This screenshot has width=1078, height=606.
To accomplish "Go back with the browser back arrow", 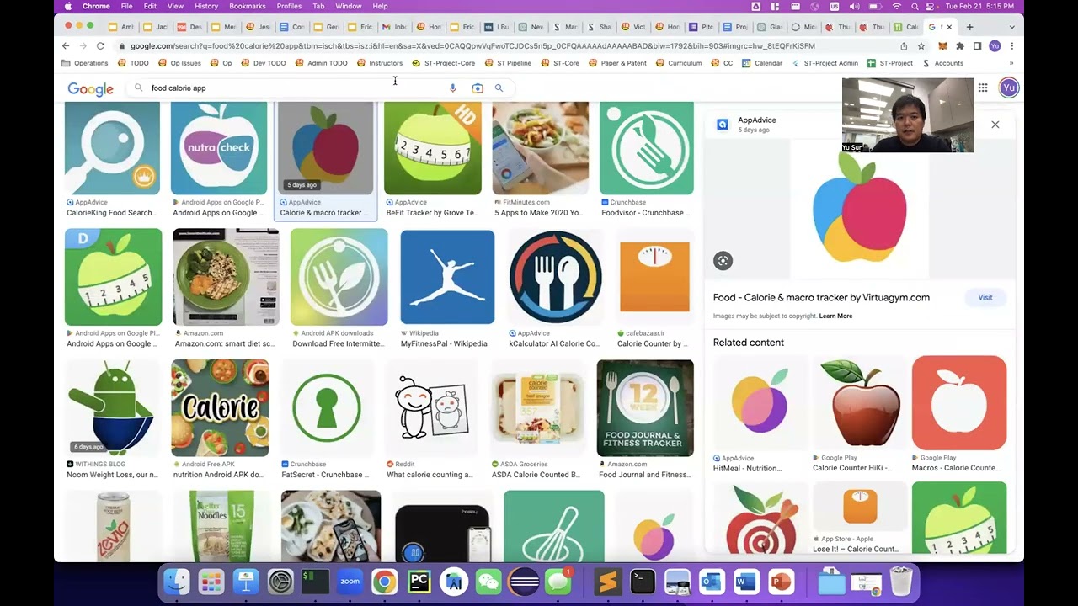I will pos(67,46).
